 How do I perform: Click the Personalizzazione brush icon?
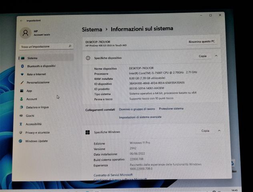point(22,83)
